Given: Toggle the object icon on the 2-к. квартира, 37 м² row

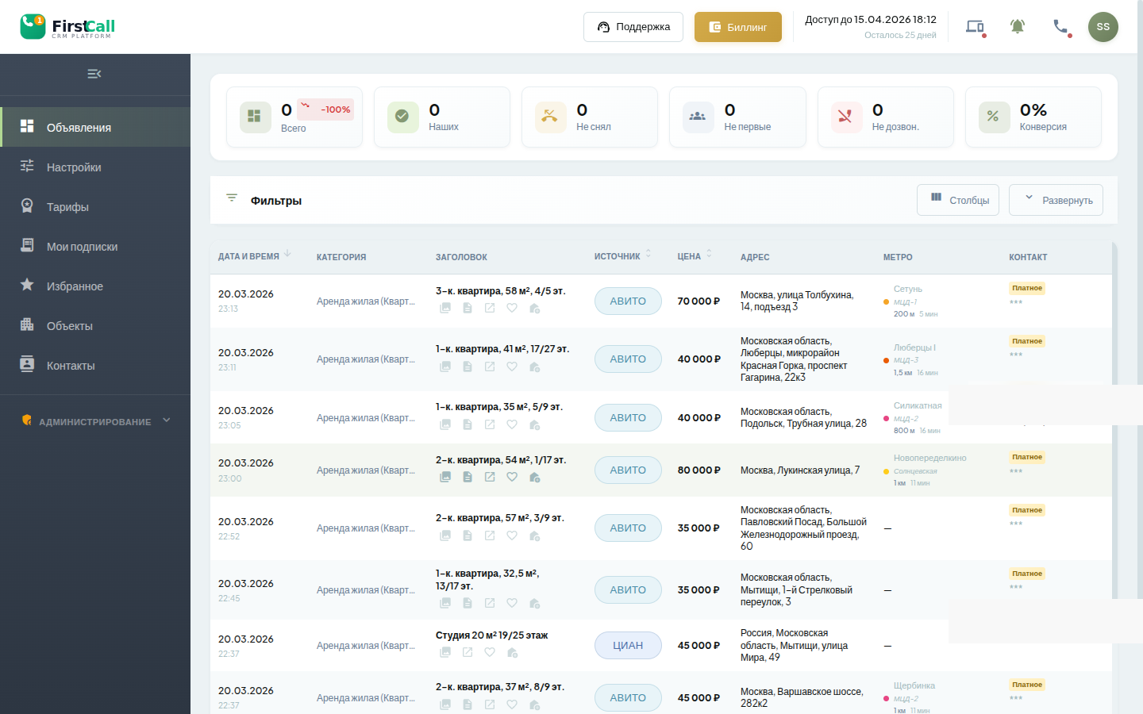Looking at the screenshot, I should coord(535,704).
